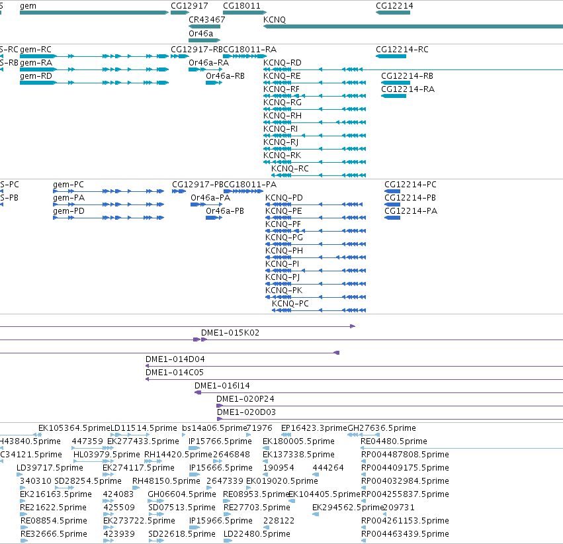Click insertion GH06604.5prime
The width and height of the screenshot is (563, 544).
pos(182,494)
